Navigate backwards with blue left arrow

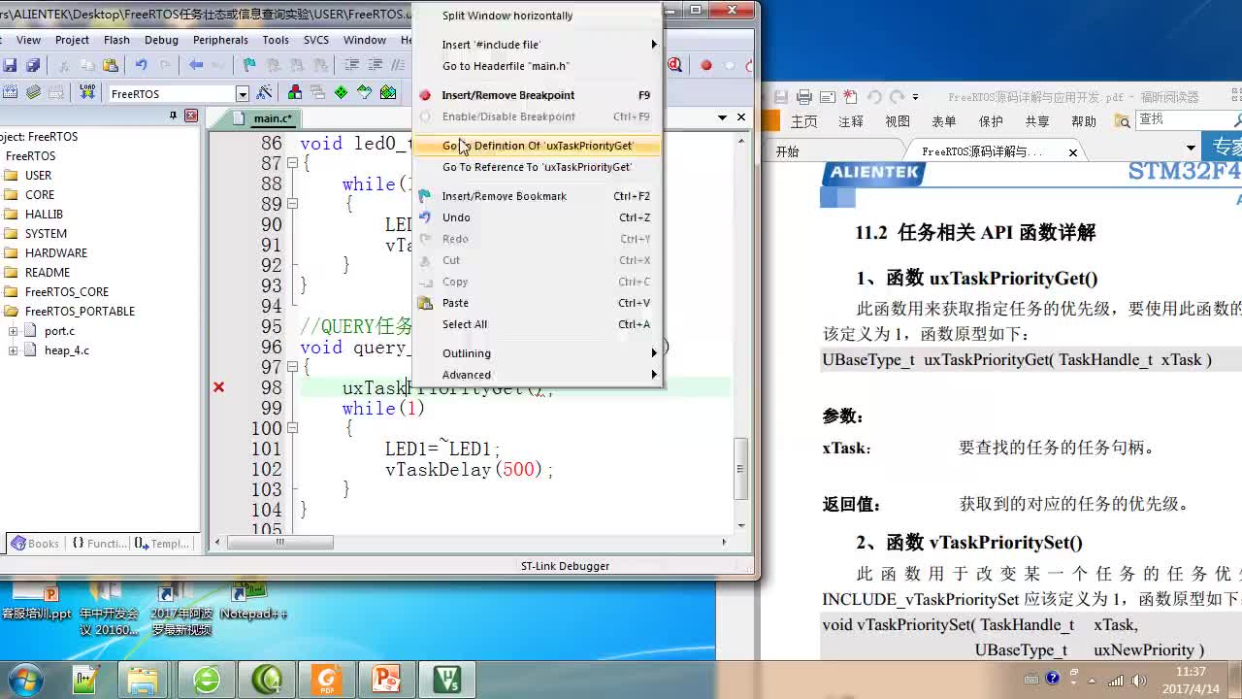196,65
